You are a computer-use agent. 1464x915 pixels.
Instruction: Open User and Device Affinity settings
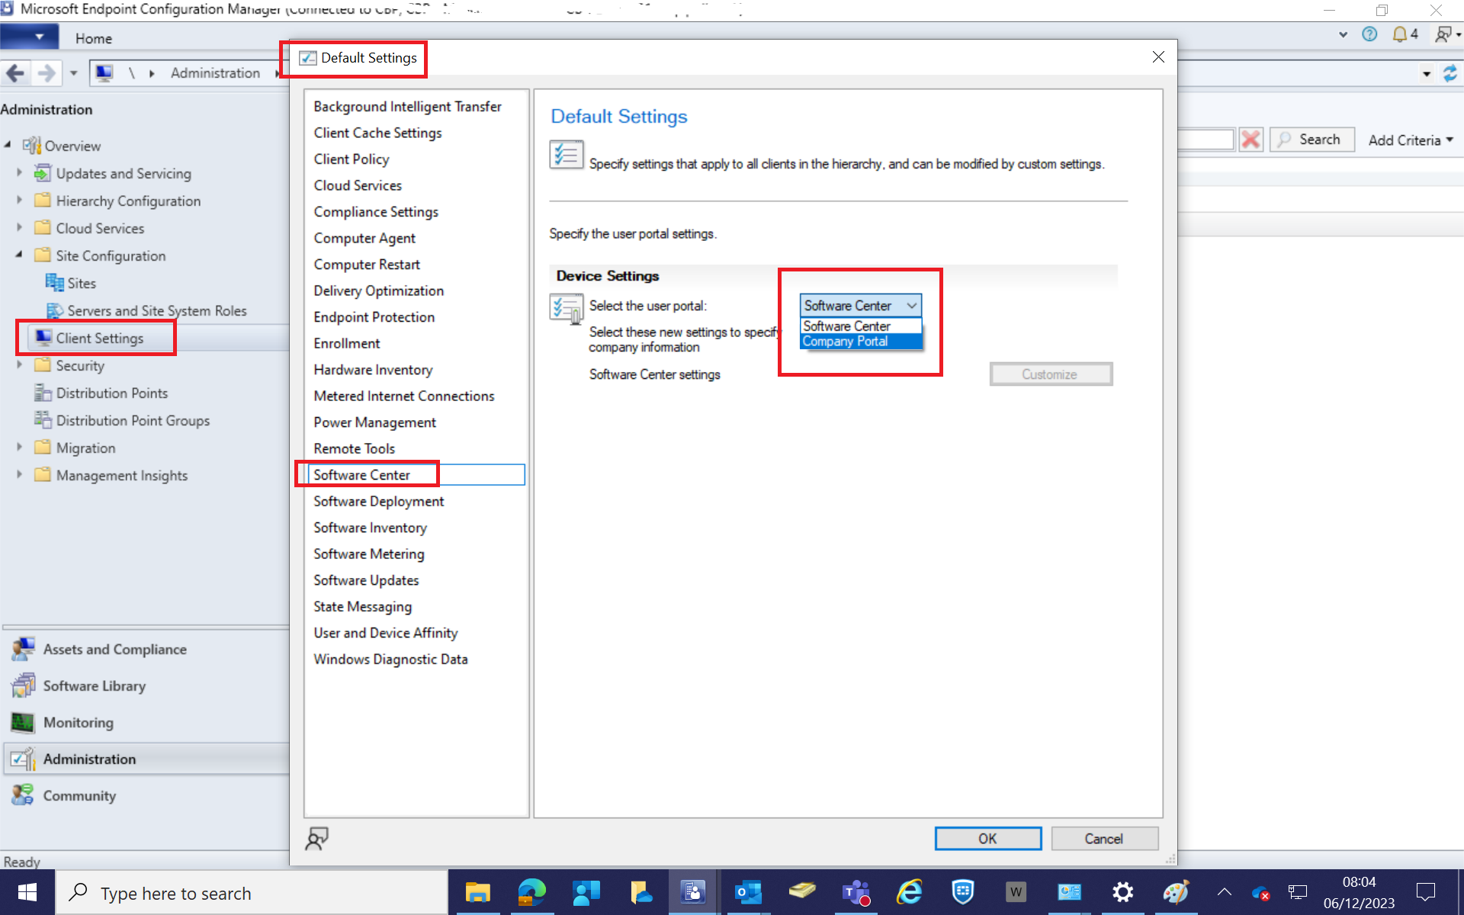tap(385, 633)
